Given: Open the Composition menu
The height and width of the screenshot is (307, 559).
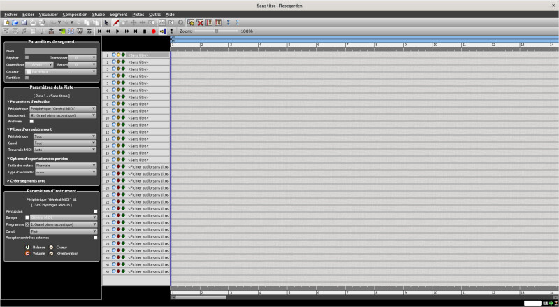Looking at the screenshot, I should click(75, 14).
